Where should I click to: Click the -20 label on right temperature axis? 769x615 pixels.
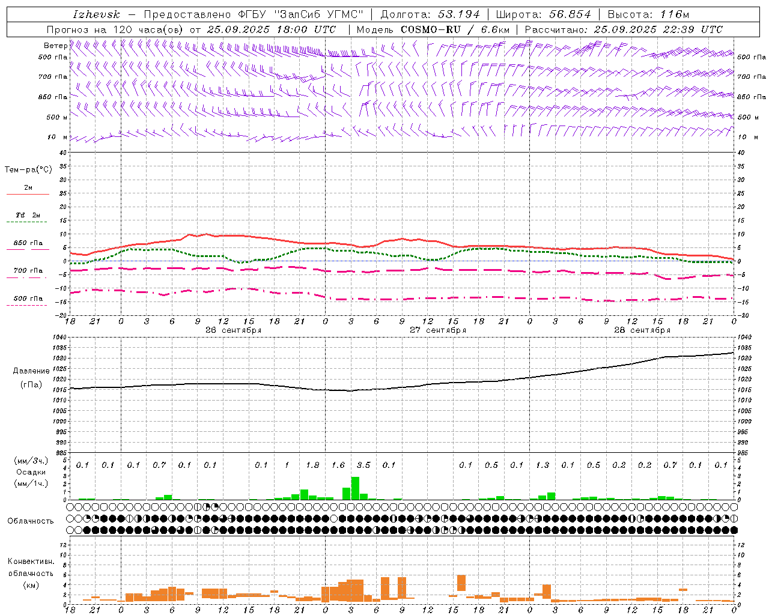tap(743, 315)
